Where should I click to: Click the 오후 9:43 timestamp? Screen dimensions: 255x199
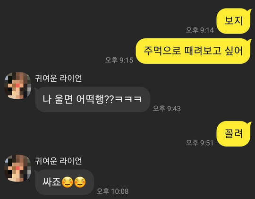pyautogui.click(x=167, y=108)
